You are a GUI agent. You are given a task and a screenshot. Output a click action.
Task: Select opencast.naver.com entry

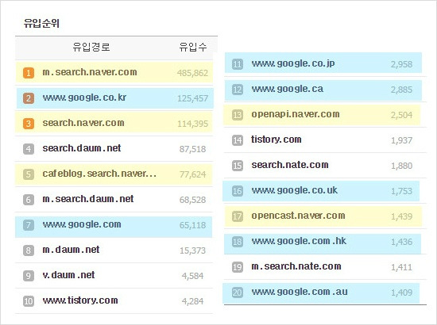(298, 216)
